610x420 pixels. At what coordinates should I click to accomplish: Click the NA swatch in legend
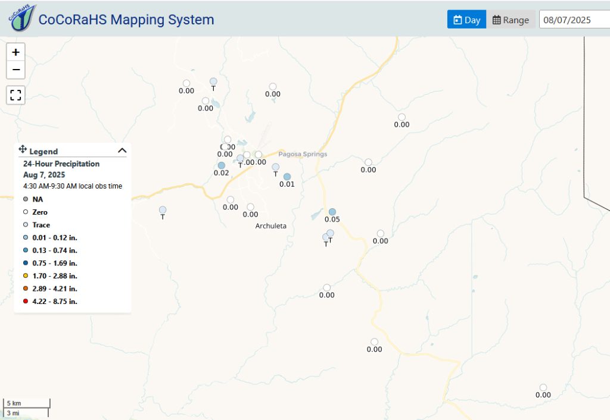pyautogui.click(x=26, y=199)
